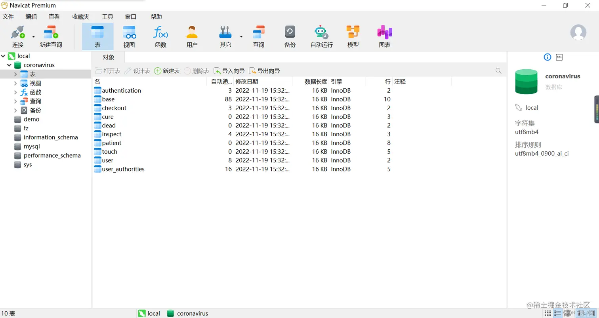Click the user avatar in the toolbar
Screen dimensions: 599x318
pos(578,32)
